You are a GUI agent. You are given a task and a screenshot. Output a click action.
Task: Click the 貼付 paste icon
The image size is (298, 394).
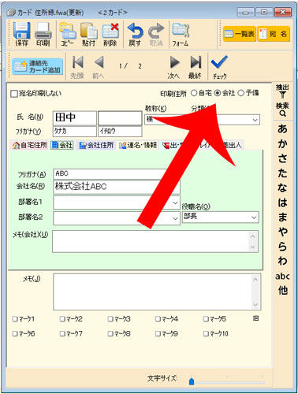pos(88,34)
